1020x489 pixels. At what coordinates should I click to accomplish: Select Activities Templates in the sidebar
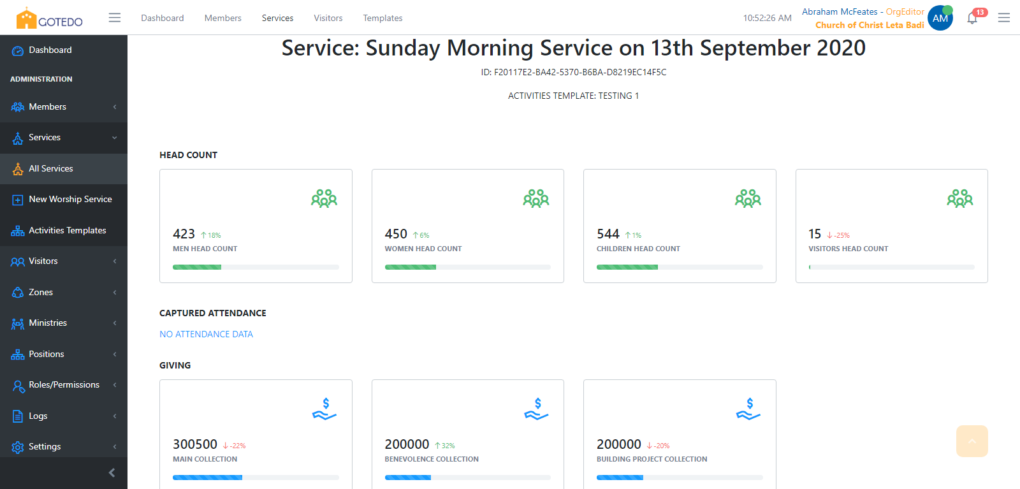pyautogui.click(x=67, y=231)
